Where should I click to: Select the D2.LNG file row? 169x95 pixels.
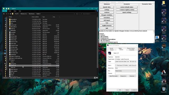[x=34, y=34]
